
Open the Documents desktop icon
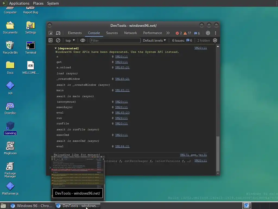[10, 27]
